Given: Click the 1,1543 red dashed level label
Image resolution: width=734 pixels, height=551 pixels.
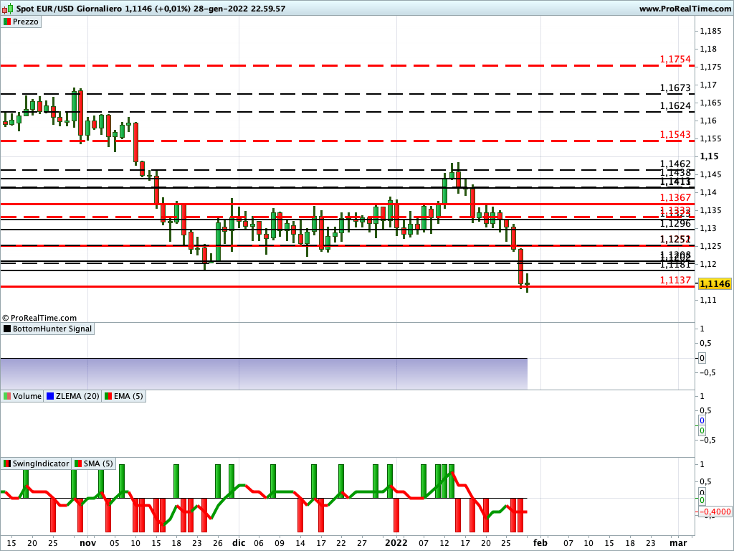Looking at the screenshot, I should [675, 134].
